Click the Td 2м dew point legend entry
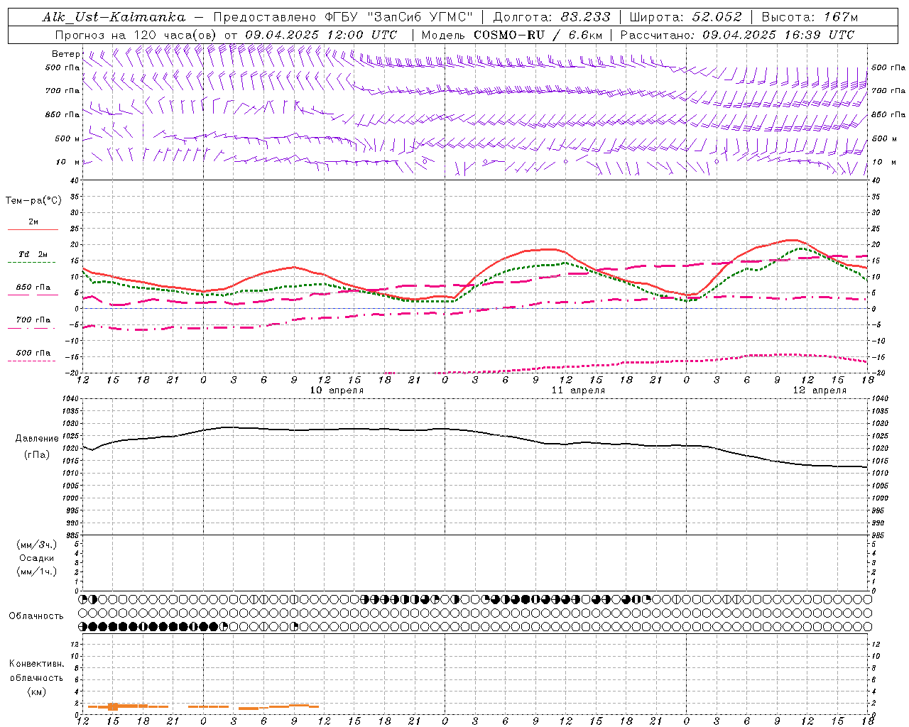 point(33,254)
